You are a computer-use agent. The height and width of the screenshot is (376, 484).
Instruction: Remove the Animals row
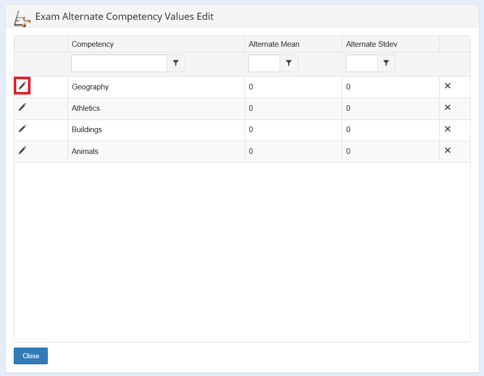pos(447,150)
